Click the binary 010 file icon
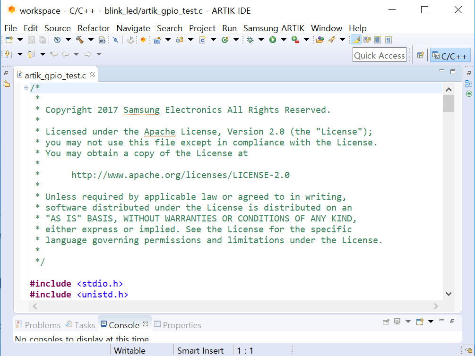Viewport: 475px width, 356px height. pos(103,40)
